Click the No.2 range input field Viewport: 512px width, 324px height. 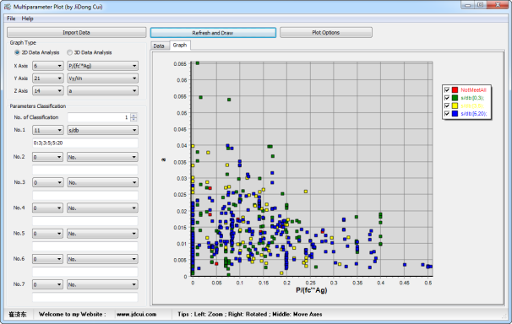tap(84, 170)
